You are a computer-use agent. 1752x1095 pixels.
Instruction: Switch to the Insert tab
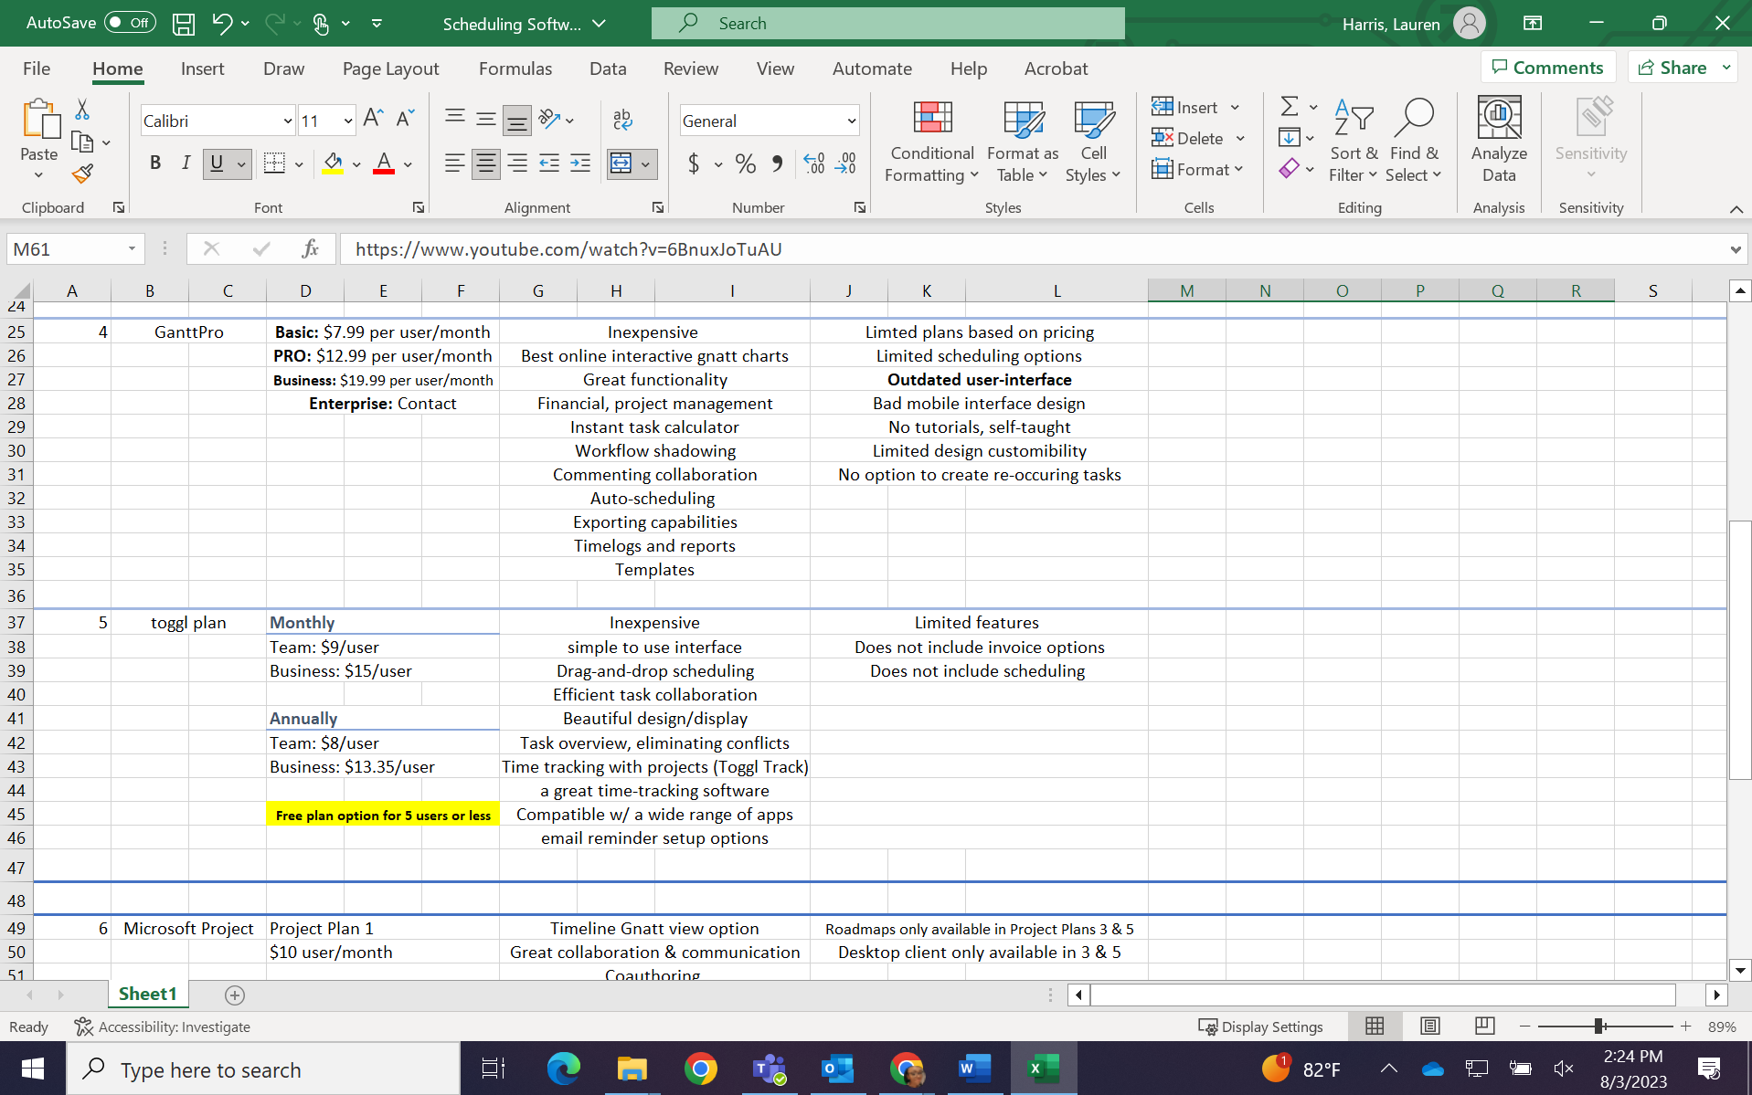[202, 68]
